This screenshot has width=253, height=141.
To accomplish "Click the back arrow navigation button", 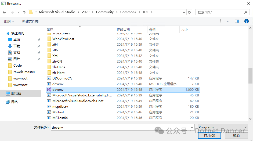I will click(4, 12).
